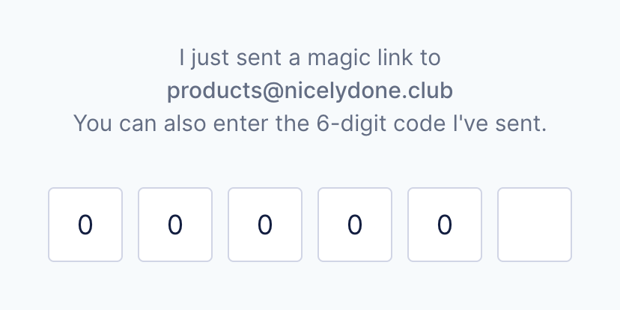This screenshot has width=620, height=310.
Task: Focus the leftmost verification code field
Action: 85,225
